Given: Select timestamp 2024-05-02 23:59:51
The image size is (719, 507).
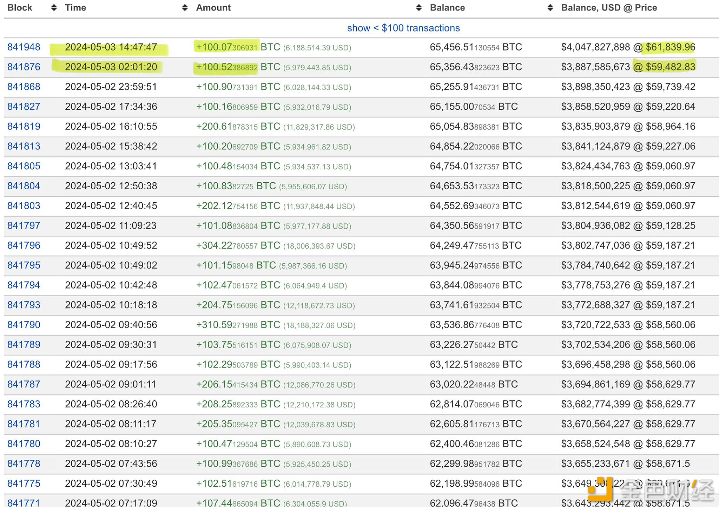Looking at the screenshot, I should pos(111,87).
